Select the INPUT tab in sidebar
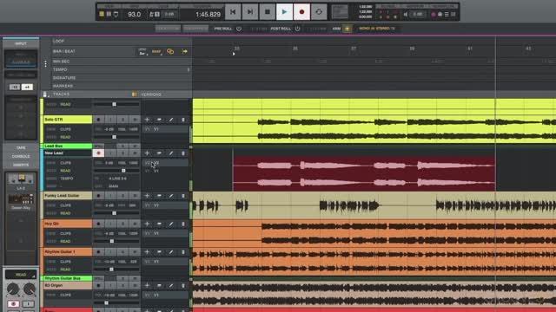Screen dimensions: 556x312 [x=21, y=43]
